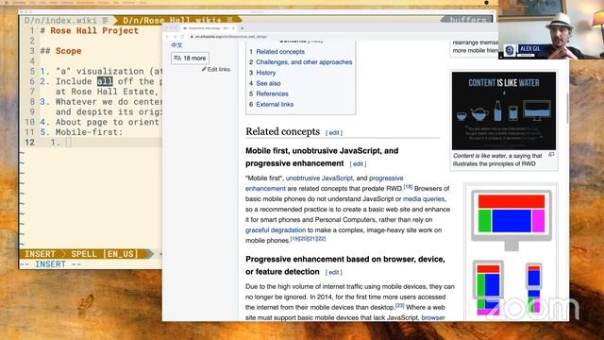Screen dimensions: 604x340
Task: Reload the Wikipedia page
Action: click(182, 37)
